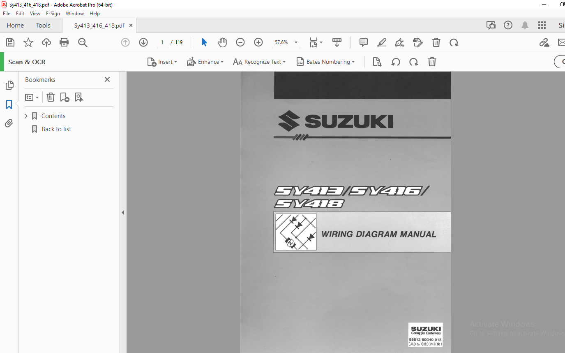The image size is (565, 353).
Task: Open the page fit options dropdown
Action: click(x=316, y=42)
